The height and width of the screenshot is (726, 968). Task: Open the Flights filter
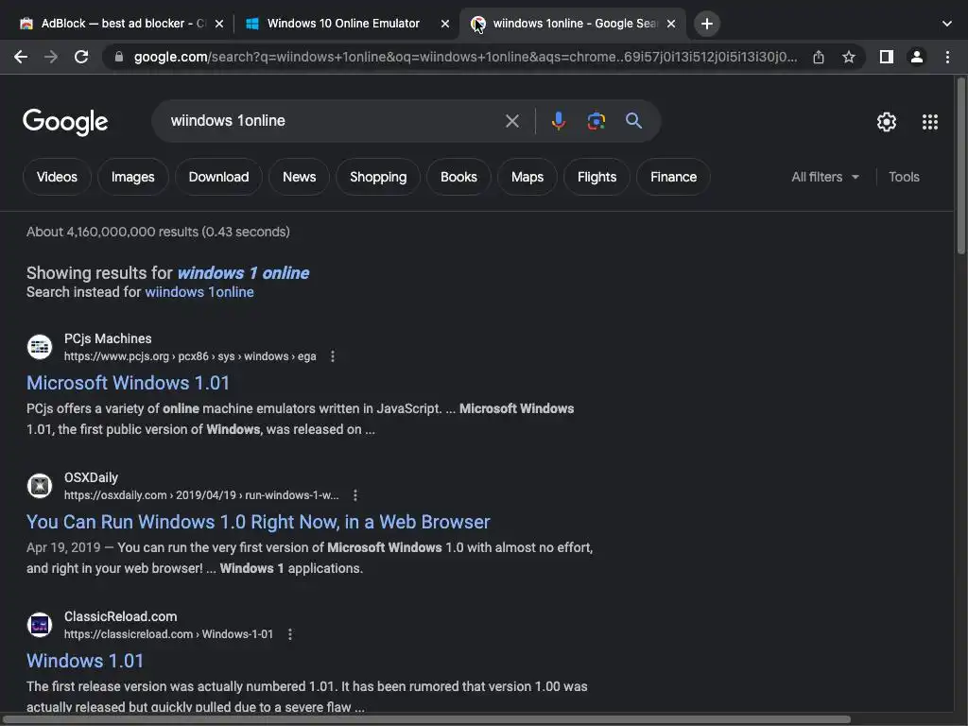tap(597, 177)
